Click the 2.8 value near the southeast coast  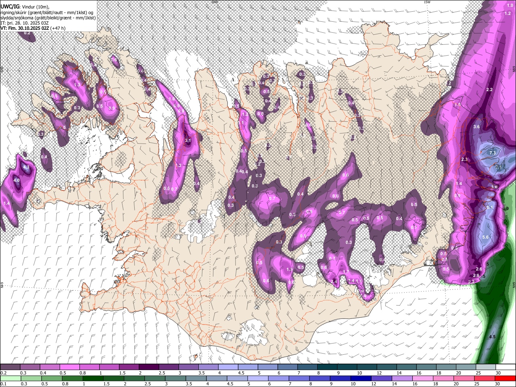(x=476, y=275)
